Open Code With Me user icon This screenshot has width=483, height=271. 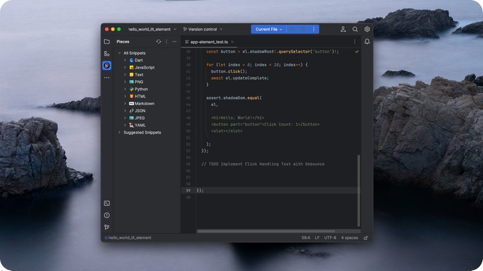(x=343, y=29)
